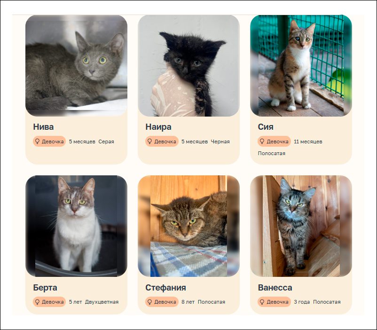
Task: Click the name Нива
Action: click(x=43, y=127)
